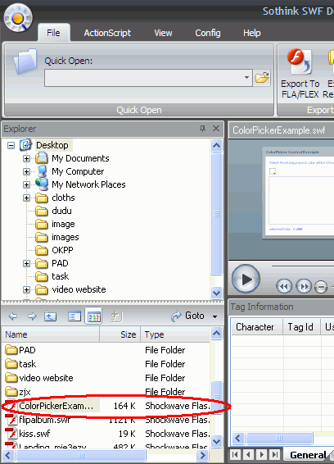
Task: Sort file list by Size column
Action: [120, 334]
